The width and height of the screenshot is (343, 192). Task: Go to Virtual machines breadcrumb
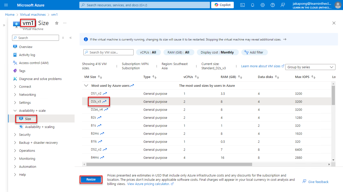[33, 15]
